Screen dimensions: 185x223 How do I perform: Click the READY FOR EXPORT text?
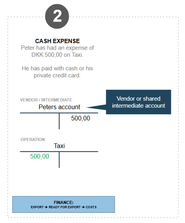[x=65, y=207]
